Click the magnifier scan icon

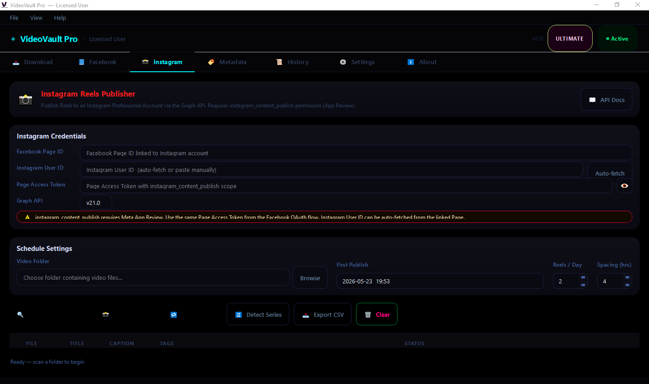20,315
